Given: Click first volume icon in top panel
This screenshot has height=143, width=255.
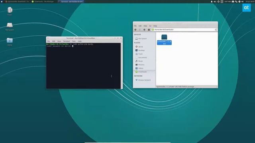Looking at the screenshot, I should (215, 2).
